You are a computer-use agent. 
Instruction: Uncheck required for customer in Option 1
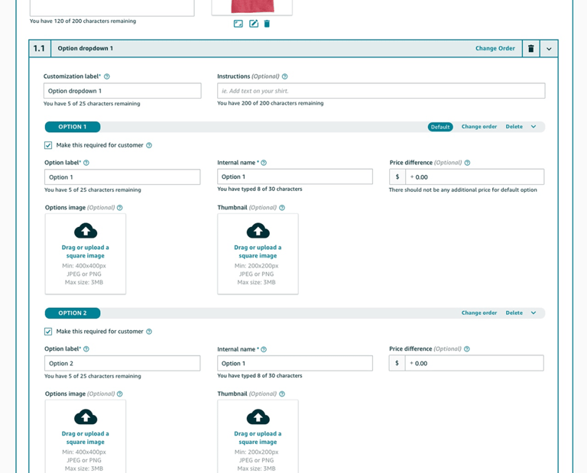click(x=48, y=145)
